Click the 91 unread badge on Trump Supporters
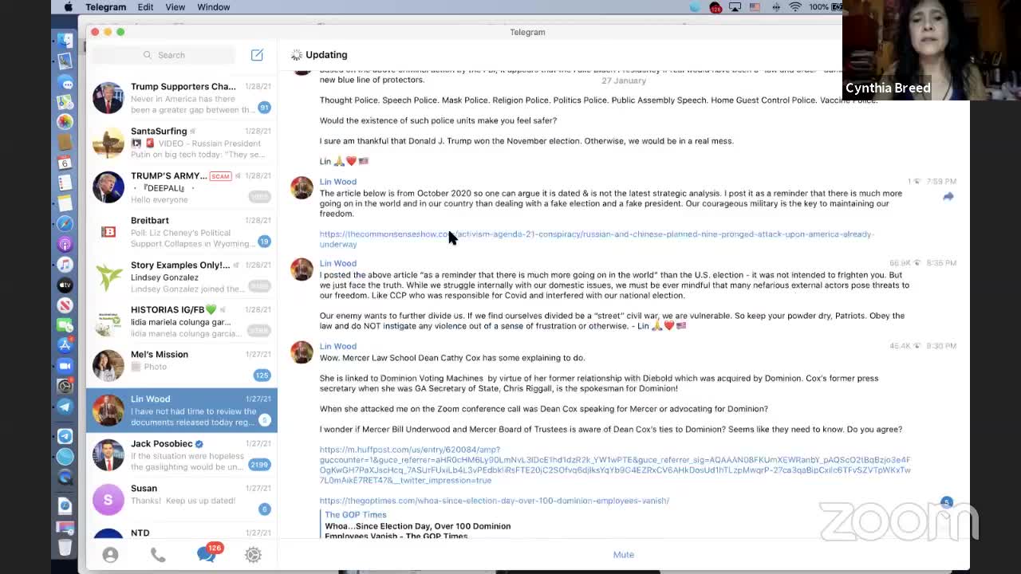The height and width of the screenshot is (574, 1021). [x=264, y=108]
